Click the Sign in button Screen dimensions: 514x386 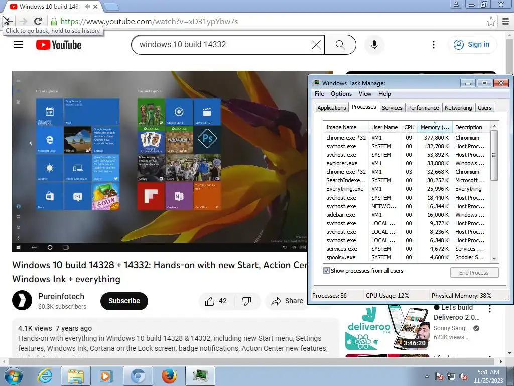coord(472,45)
